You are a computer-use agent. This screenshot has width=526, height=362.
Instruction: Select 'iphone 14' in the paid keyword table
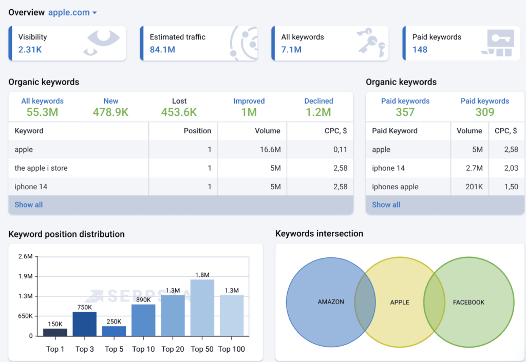[x=388, y=168]
